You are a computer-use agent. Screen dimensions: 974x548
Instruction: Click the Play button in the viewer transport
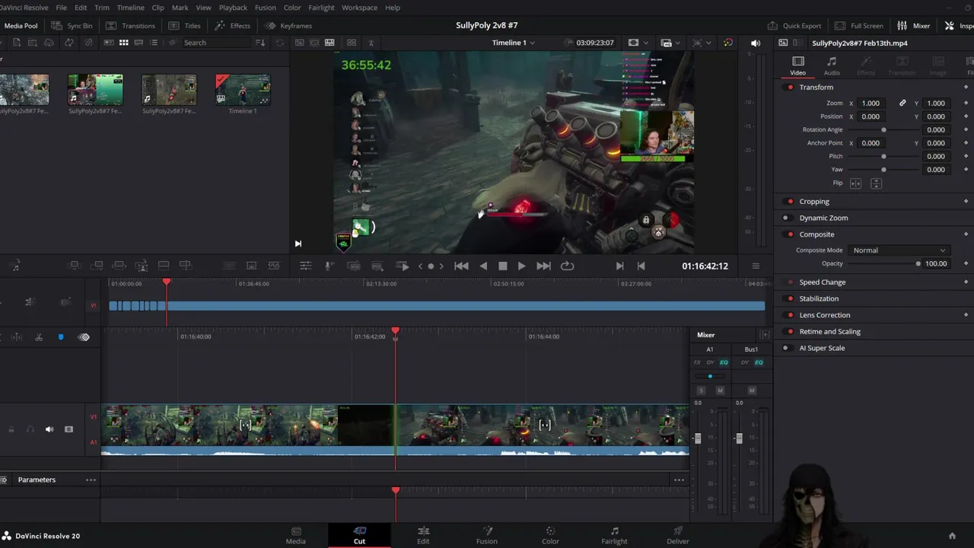521,266
